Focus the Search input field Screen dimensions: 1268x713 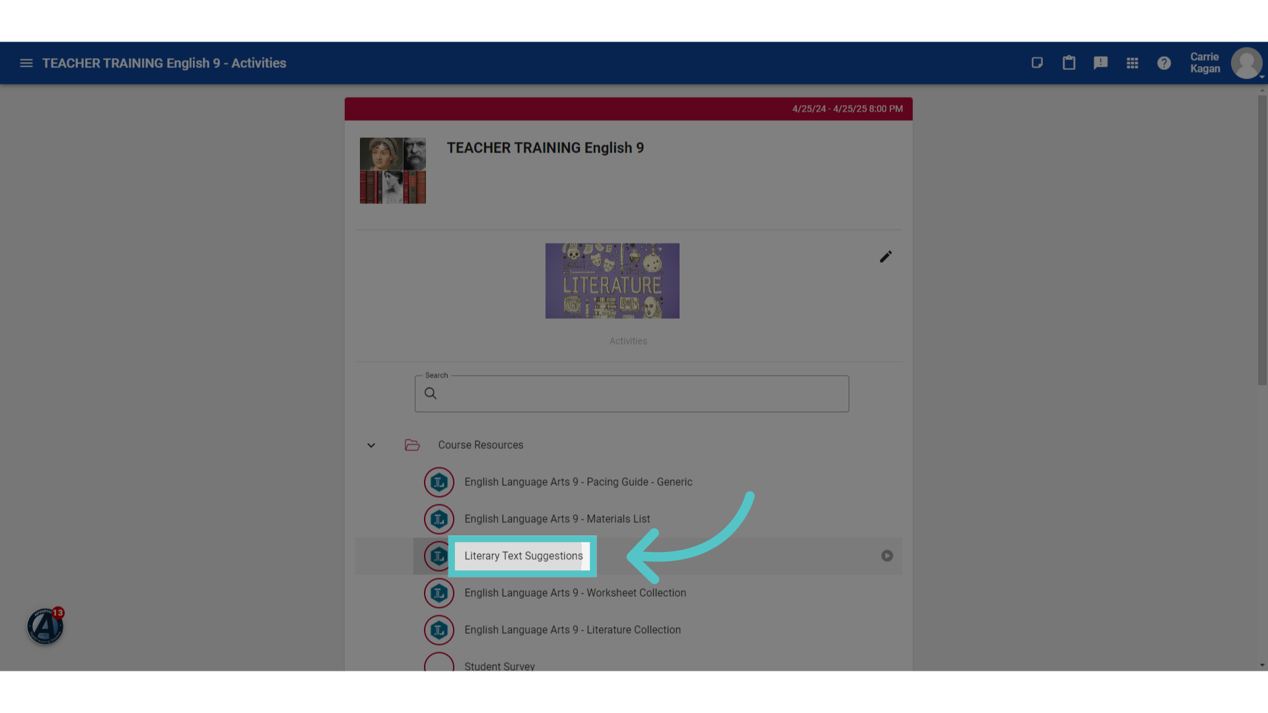[632, 394]
